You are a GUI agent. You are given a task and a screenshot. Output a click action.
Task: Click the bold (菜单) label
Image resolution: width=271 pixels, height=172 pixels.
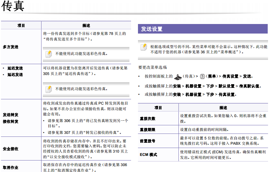tap(212, 76)
